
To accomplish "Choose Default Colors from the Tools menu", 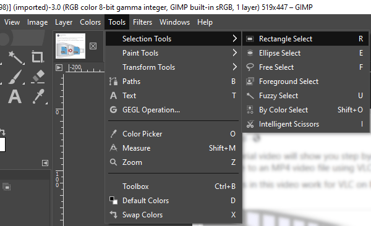I will [173, 201].
